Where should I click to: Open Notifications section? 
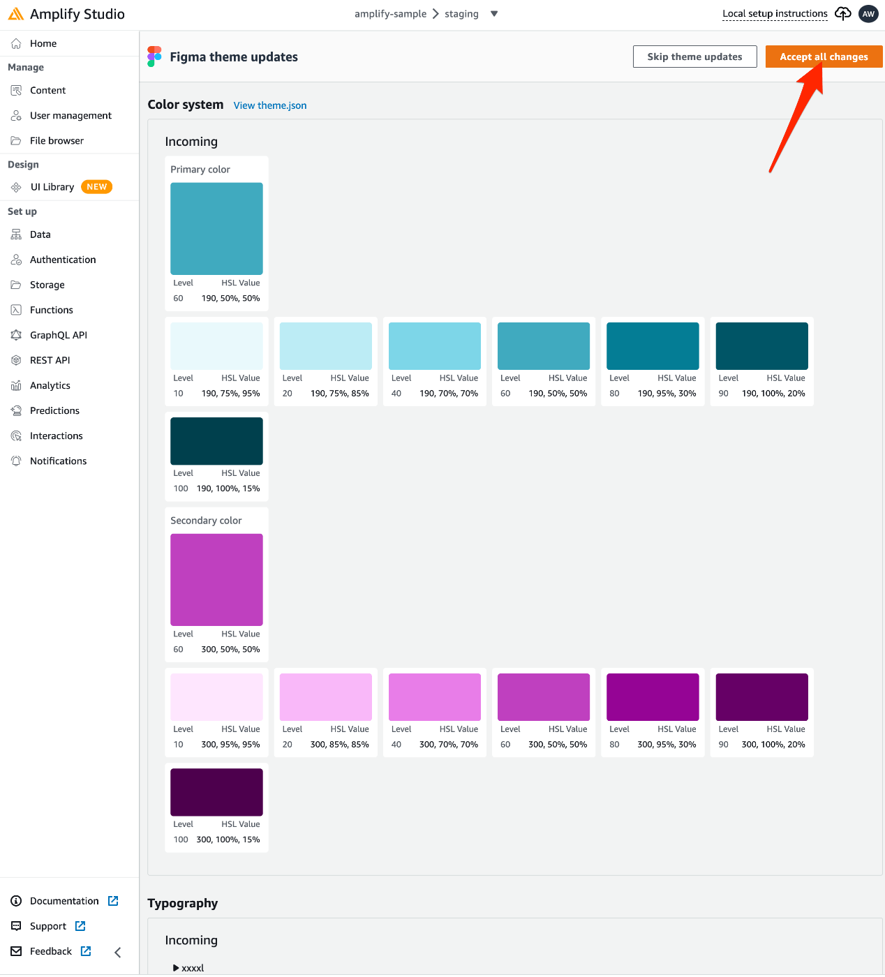[59, 461]
